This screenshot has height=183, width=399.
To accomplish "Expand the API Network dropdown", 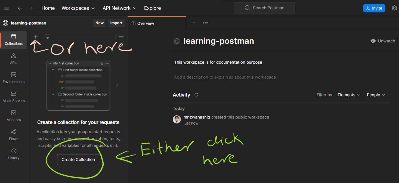I will (x=119, y=8).
